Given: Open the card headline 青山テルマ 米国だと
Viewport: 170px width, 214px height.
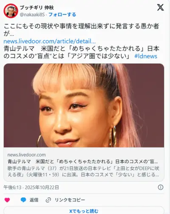Looking at the screenshot, I should (82, 162).
